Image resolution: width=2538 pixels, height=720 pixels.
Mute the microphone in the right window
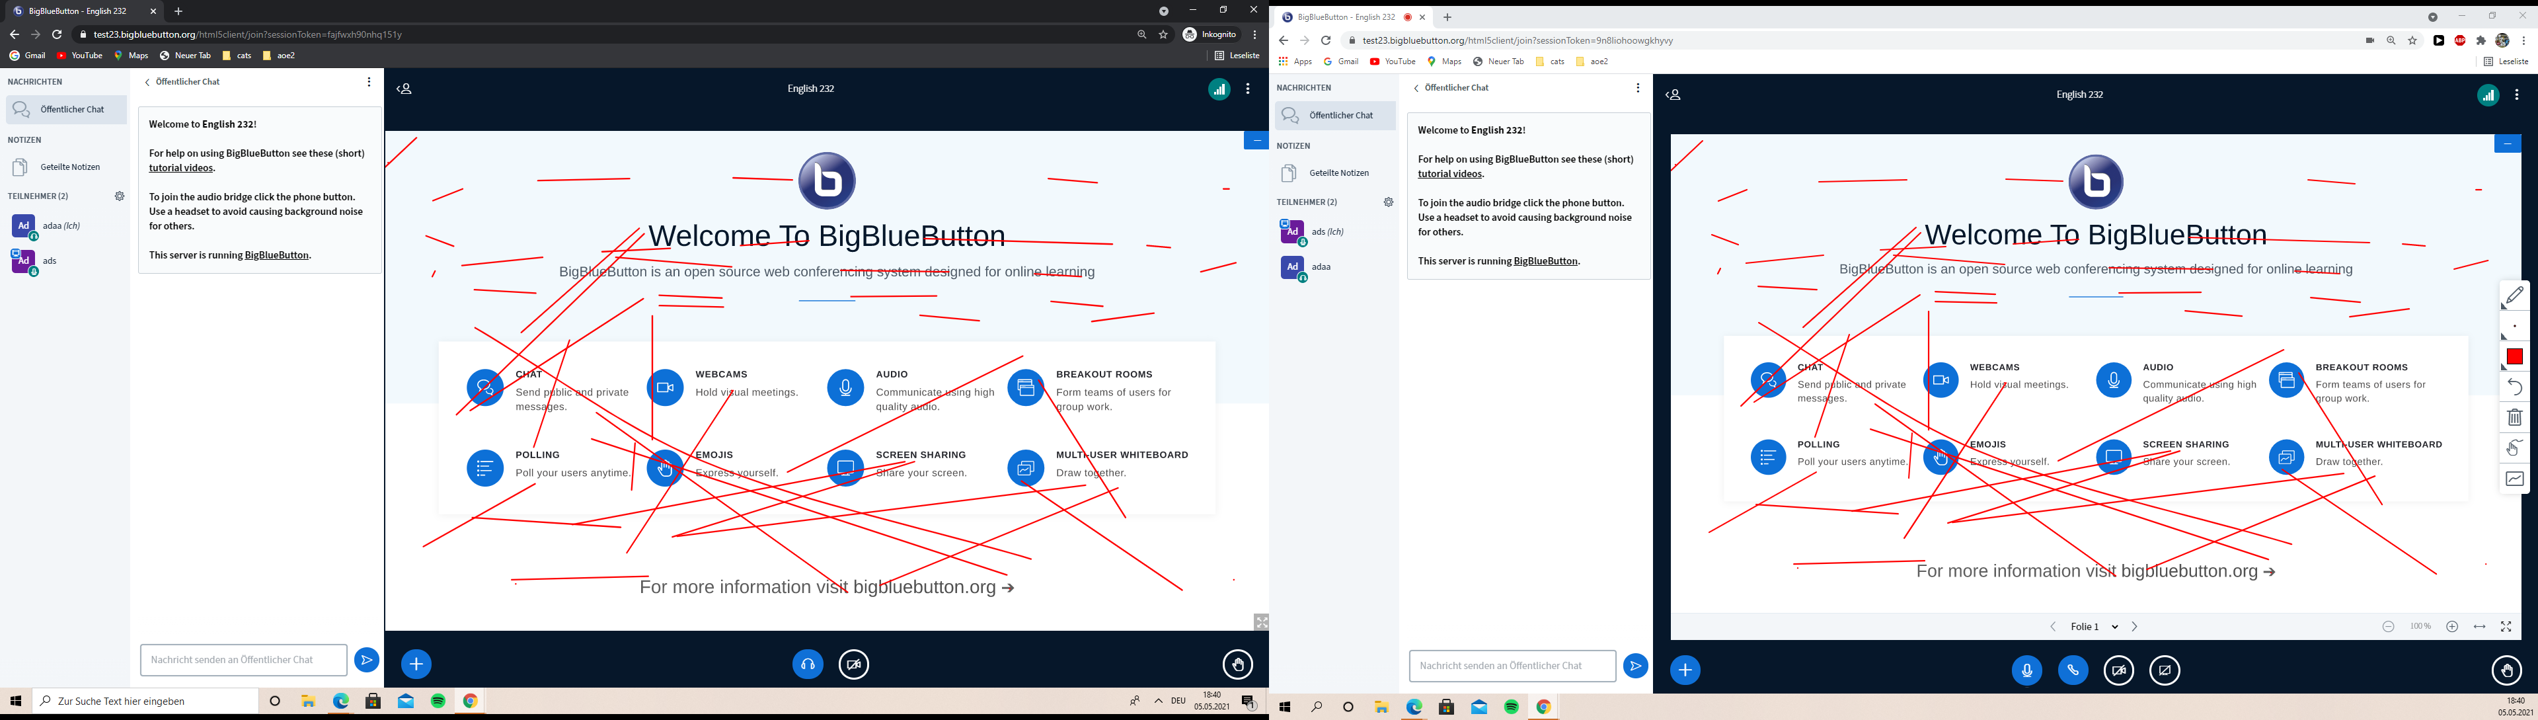[x=2026, y=671]
